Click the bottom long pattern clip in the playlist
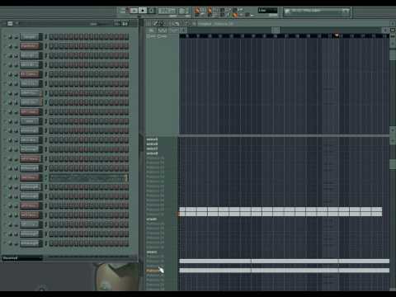The height and width of the screenshot is (297, 396). (284, 271)
